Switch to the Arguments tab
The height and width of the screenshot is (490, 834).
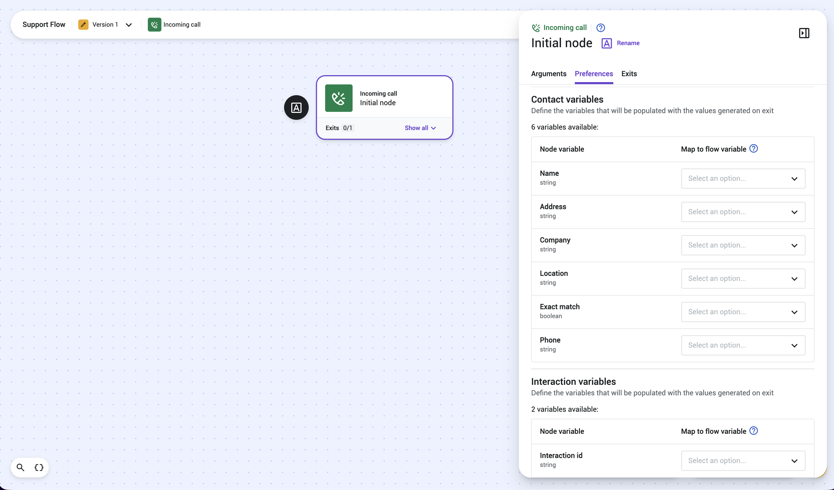548,74
